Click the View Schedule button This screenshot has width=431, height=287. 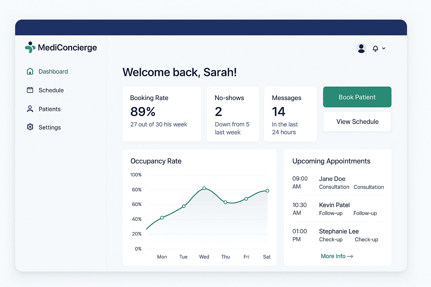tap(357, 122)
